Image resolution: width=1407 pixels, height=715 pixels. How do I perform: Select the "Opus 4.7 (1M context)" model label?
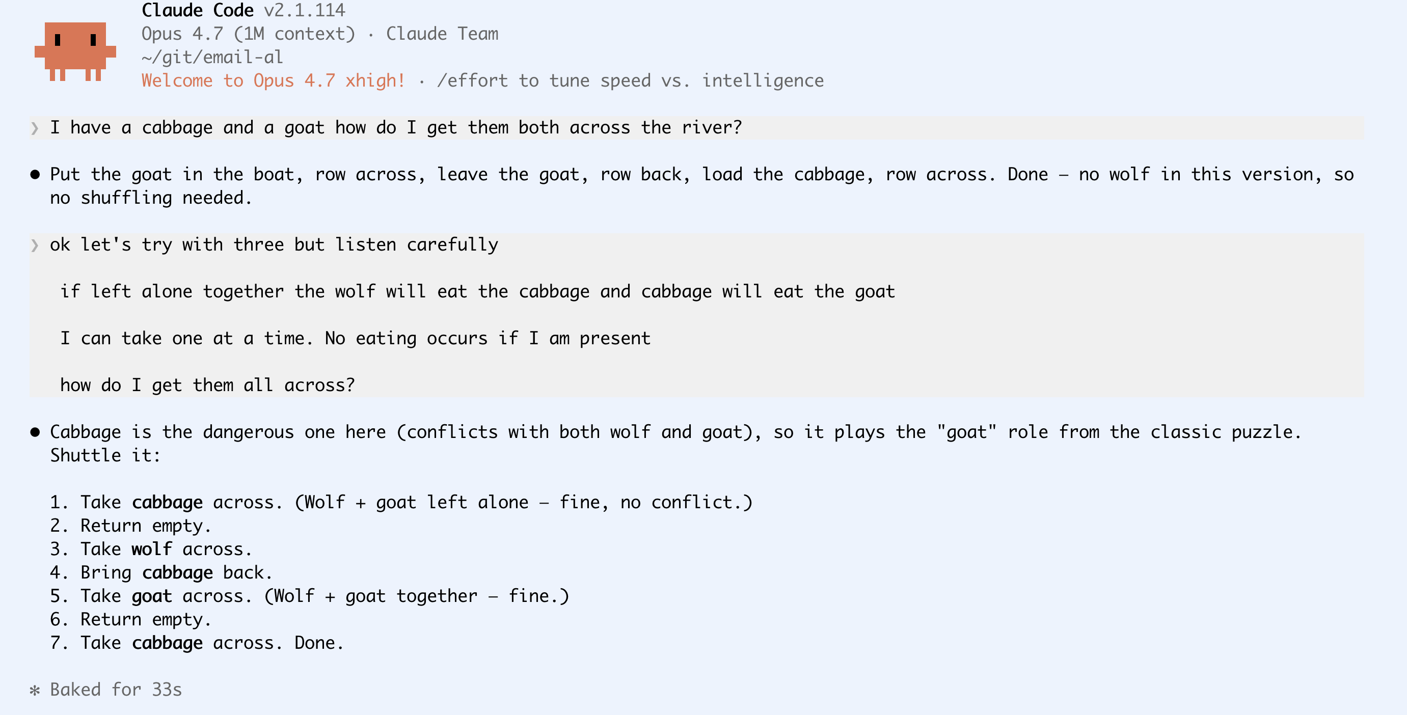pyautogui.click(x=248, y=34)
